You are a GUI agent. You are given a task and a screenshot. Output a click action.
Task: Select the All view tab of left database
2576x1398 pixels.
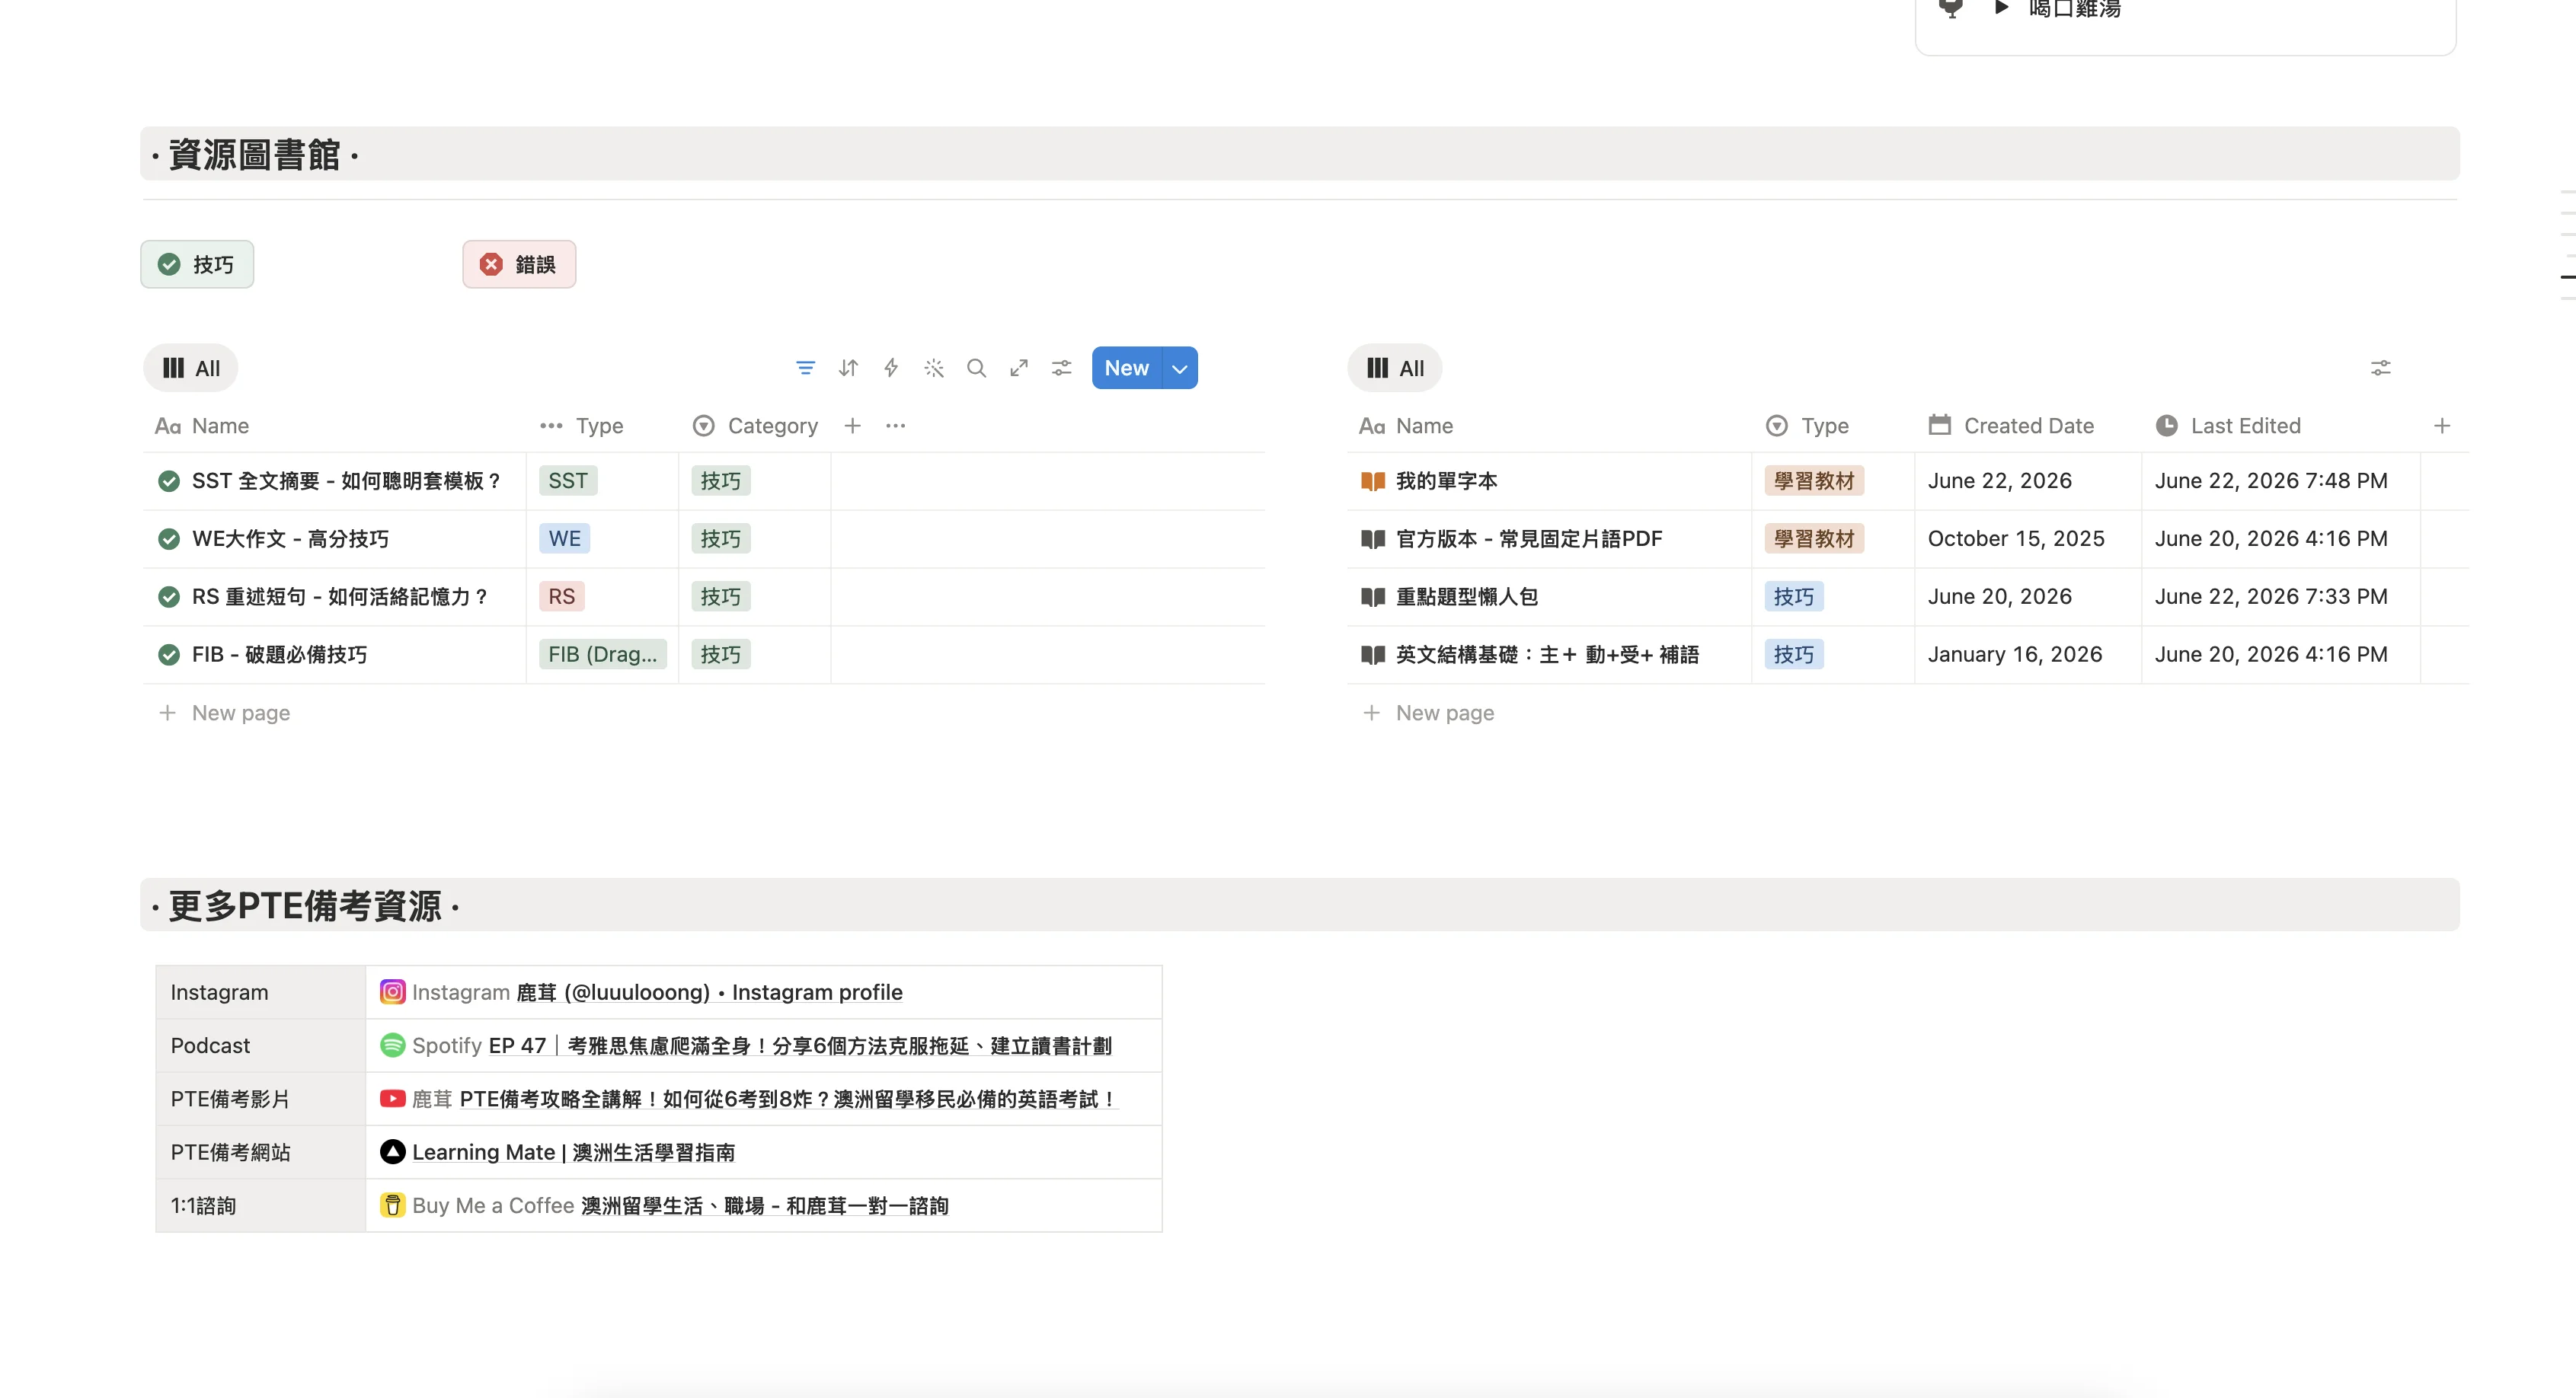[x=191, y=368]
